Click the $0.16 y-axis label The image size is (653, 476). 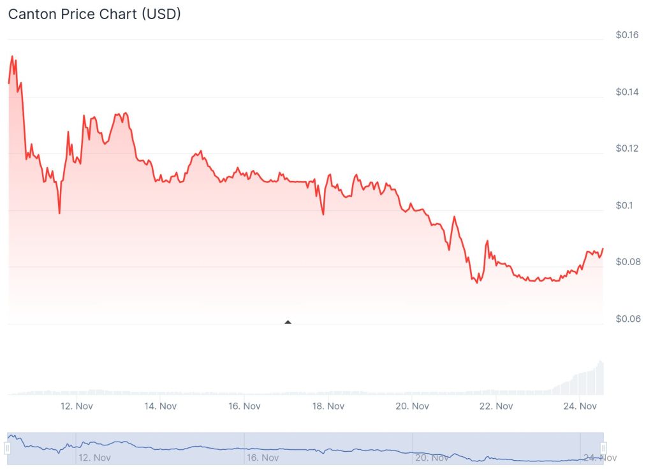point(627,35)
